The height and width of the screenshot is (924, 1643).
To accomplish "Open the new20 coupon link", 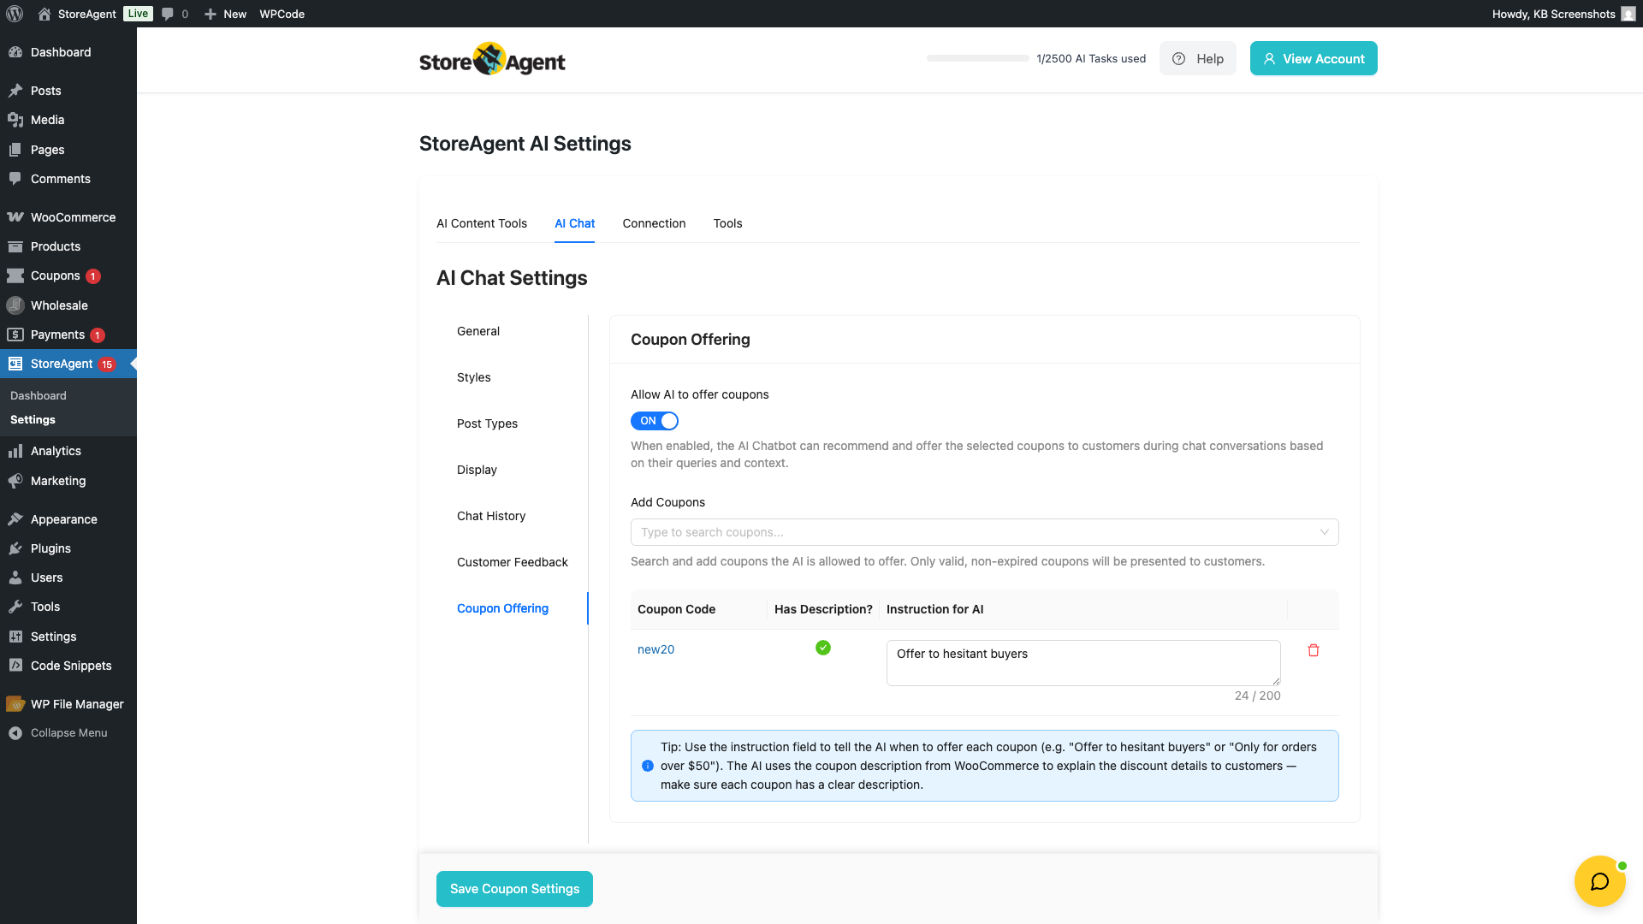I will tap(655, 649).
